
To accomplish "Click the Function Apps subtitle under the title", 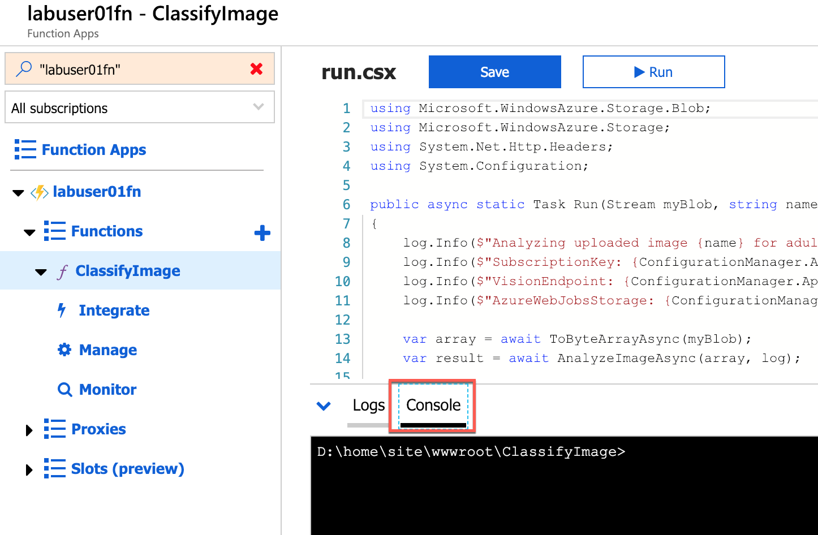I will pos(63,33).
